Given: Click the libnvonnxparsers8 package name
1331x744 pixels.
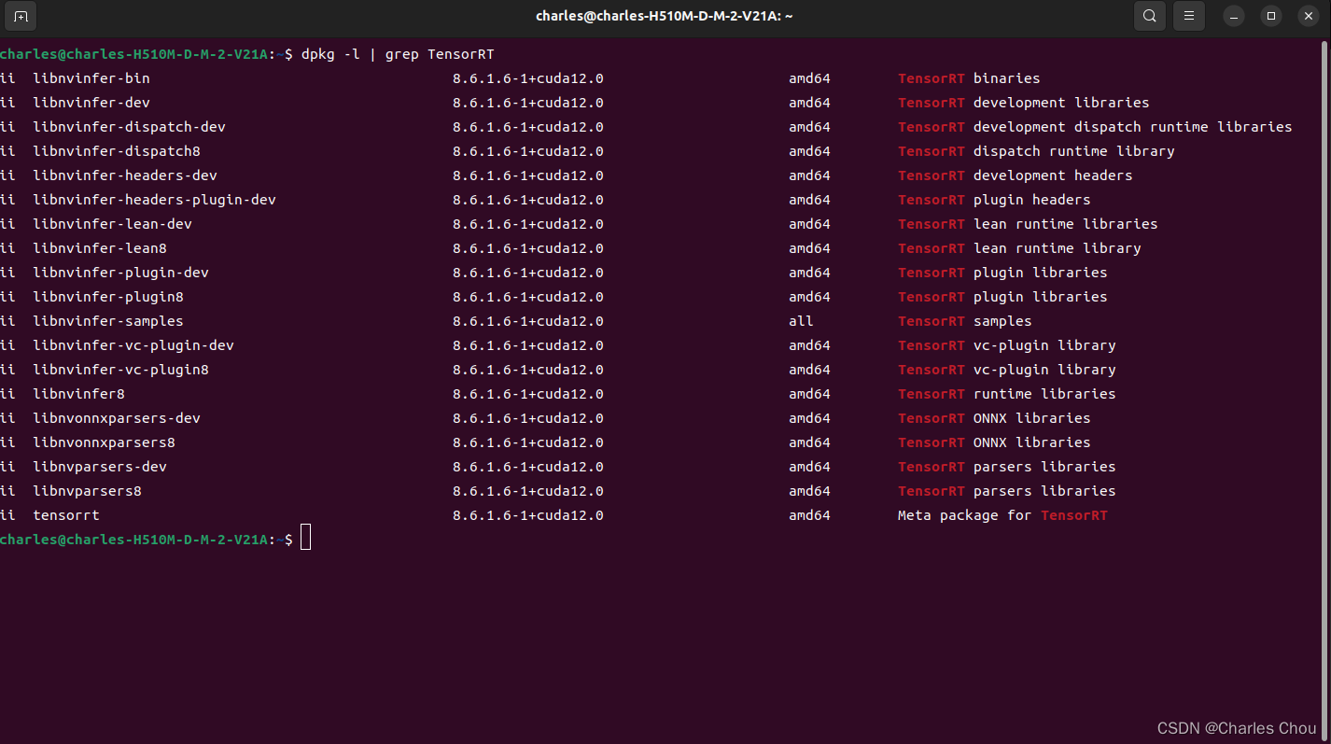Looking at the screenshot, I should point(104,442).
